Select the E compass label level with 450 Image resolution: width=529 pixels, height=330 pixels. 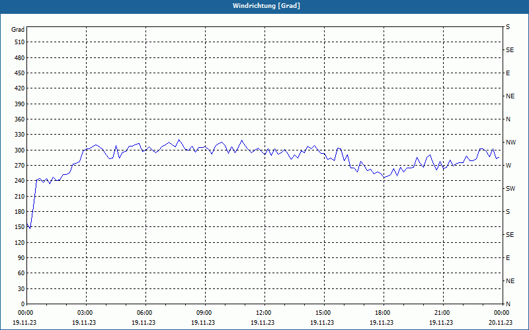point(508,73)
